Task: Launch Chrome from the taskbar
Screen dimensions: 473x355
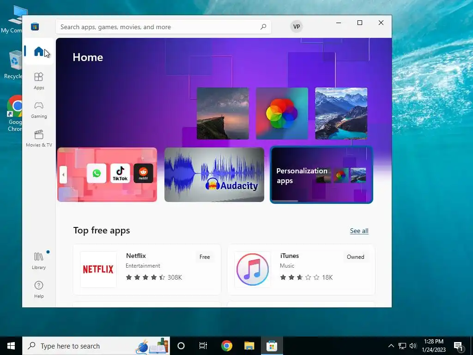Action: click(x=226, y=346)
